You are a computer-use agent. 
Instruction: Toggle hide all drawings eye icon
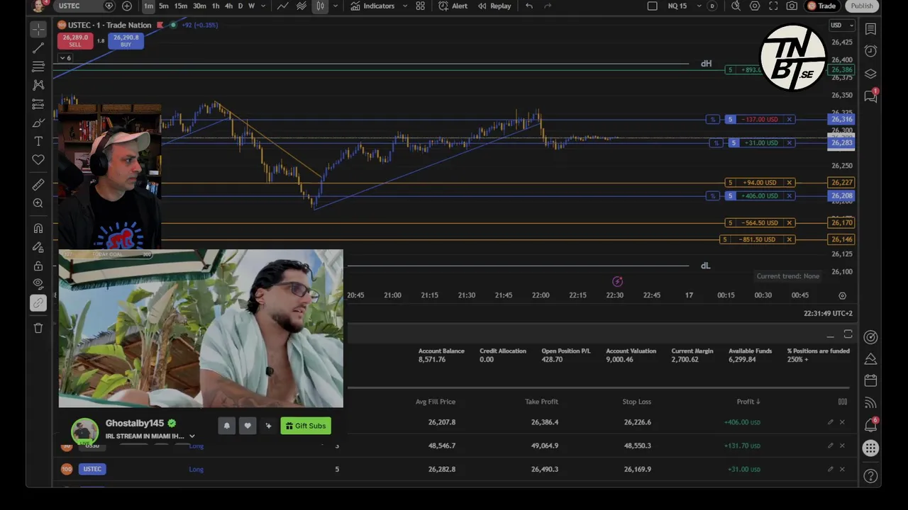38,284
